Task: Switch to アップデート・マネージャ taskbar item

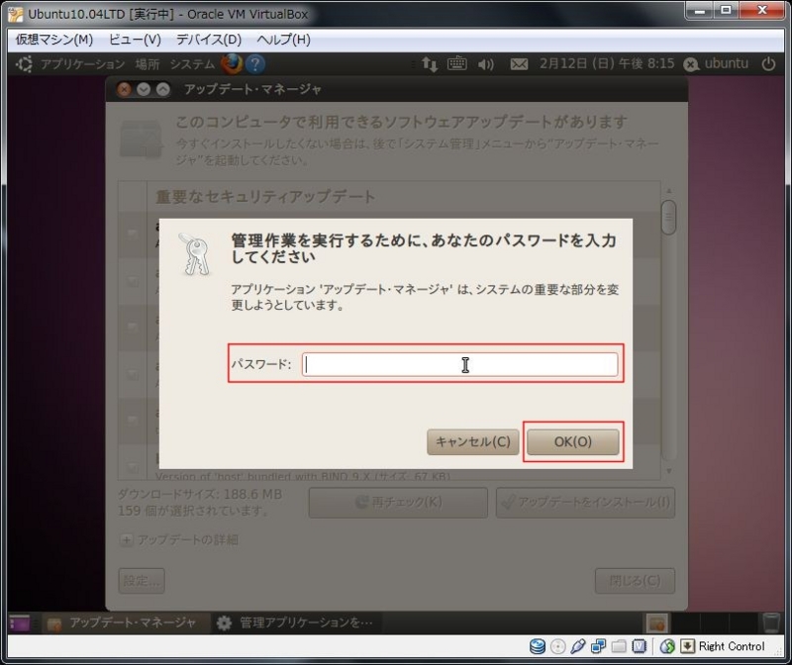Action: point(126,622)
